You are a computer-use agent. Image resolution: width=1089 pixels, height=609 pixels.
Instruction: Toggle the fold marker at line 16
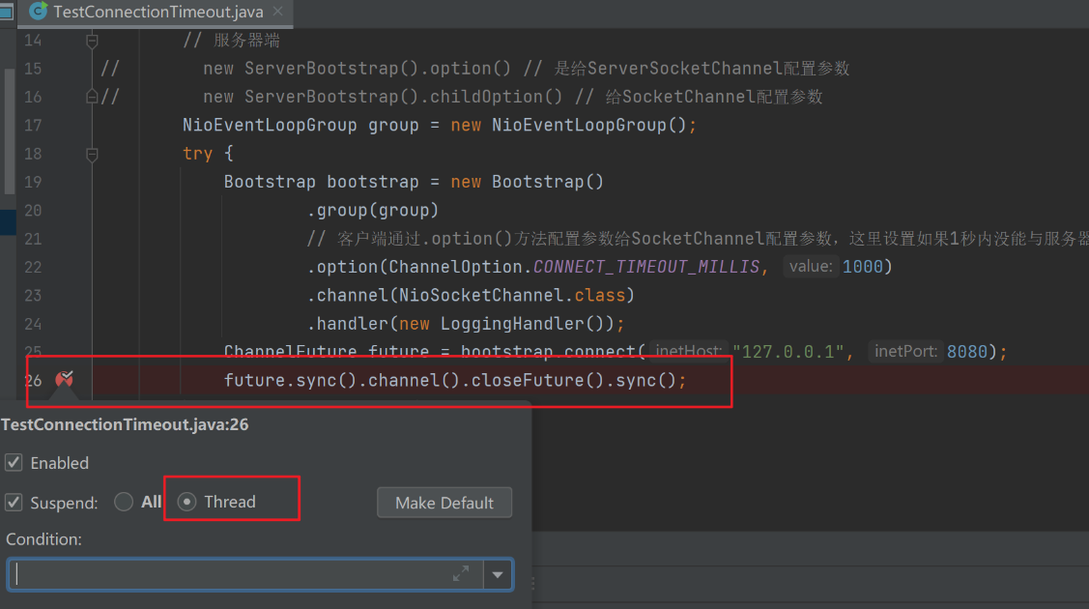coord(93,97)
